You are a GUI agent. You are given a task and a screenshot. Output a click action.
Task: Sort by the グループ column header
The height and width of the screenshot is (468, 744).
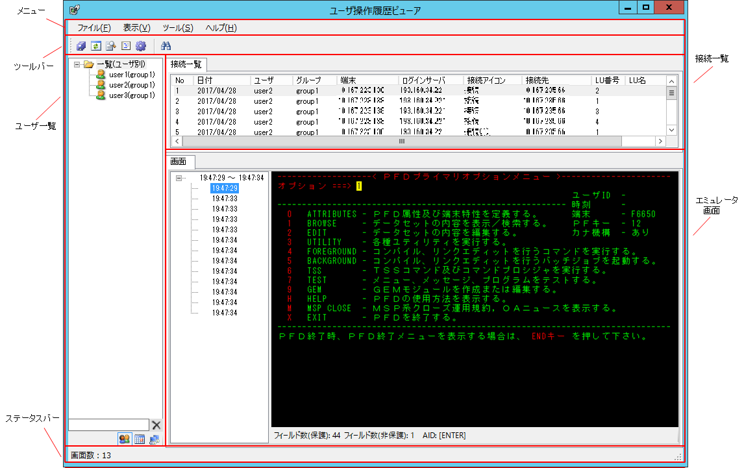tap(315, 80)
